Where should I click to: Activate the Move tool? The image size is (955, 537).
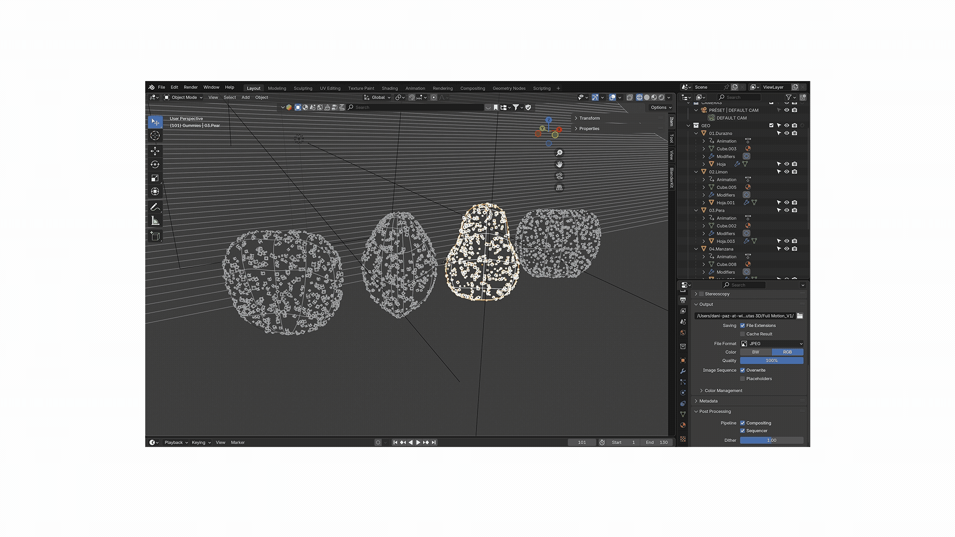[x=155, y=151]
